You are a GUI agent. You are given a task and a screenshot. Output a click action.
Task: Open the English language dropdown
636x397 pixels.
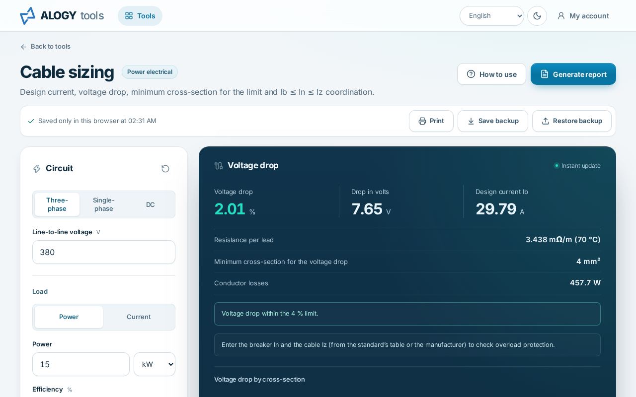point(492,16)
